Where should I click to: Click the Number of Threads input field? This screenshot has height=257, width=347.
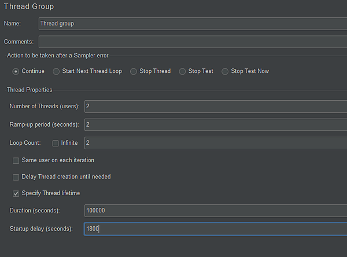(216, 107)
